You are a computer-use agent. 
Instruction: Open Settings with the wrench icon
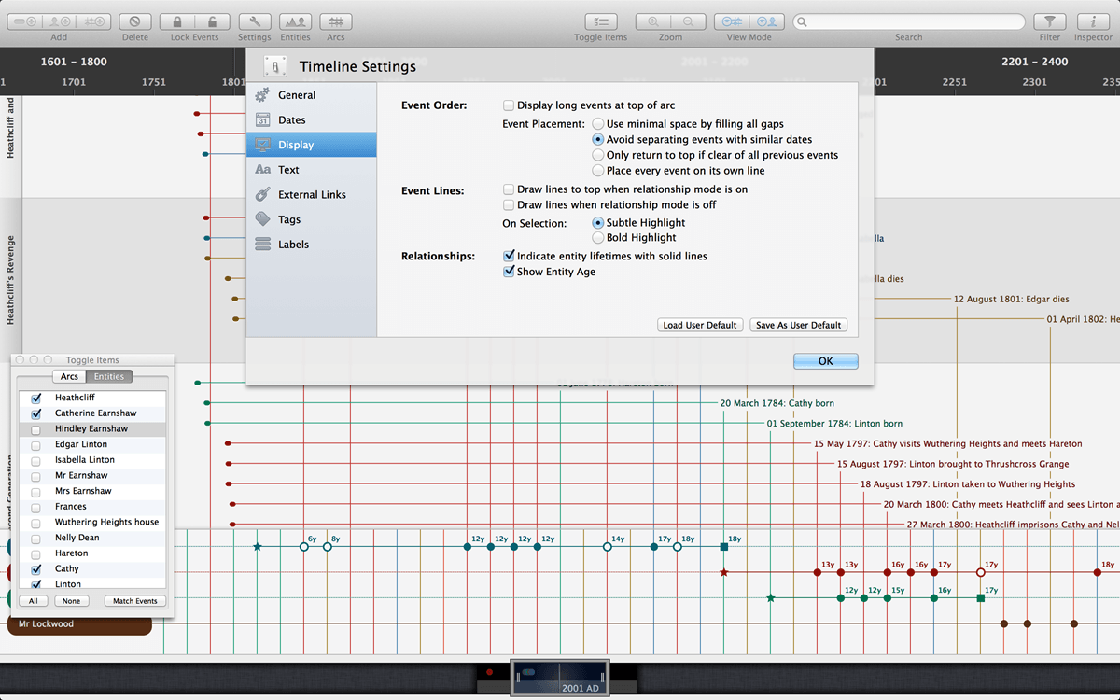254,21
